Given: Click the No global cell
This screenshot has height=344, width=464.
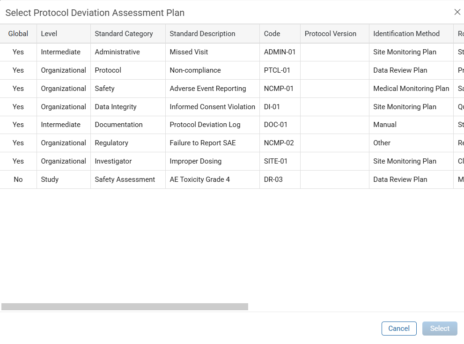Looking at the screenshot, I should pyautogui.click(x=18, y=179).
